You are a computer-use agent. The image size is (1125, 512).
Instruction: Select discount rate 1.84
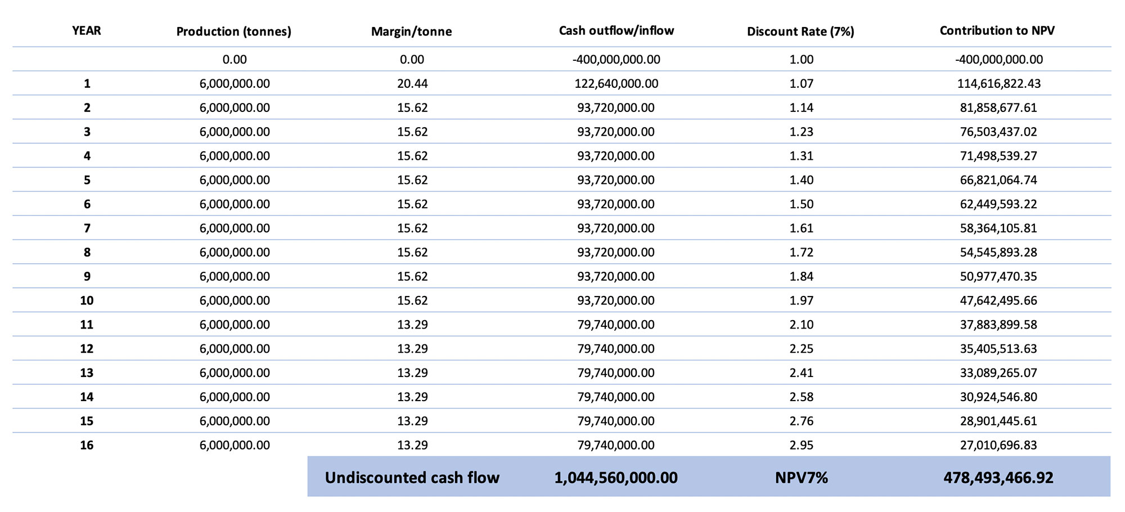[x=802, y=276]
